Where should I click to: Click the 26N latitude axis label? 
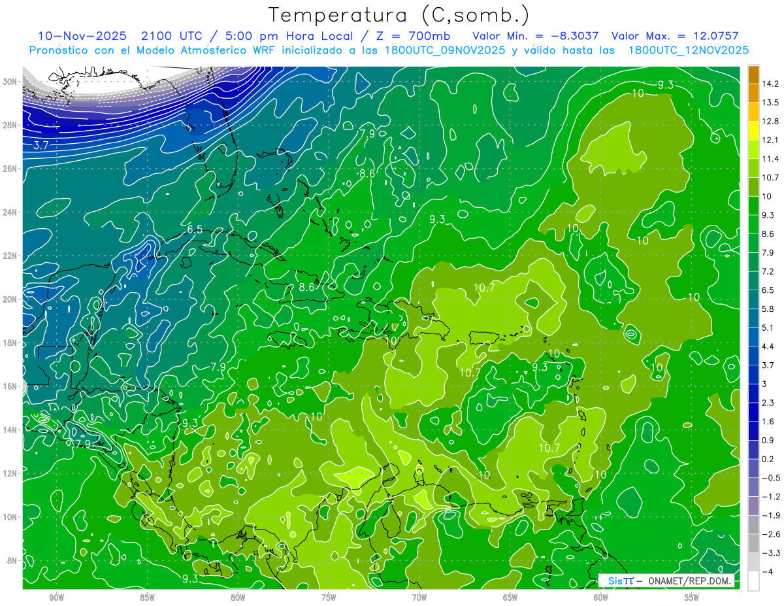(10, 169)
